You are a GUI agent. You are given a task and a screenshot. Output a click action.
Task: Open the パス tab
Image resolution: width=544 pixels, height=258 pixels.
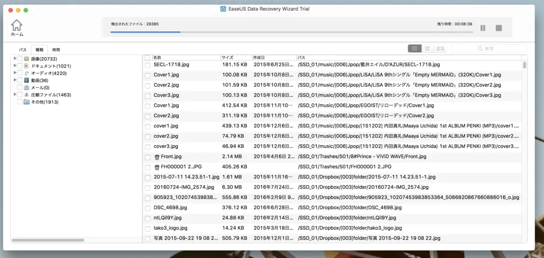coord(22,50)
